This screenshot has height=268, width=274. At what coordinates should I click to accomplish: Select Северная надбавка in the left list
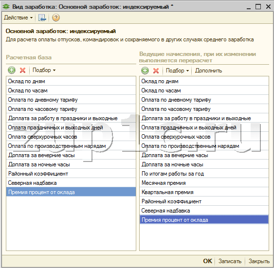(x=71, y=183)
